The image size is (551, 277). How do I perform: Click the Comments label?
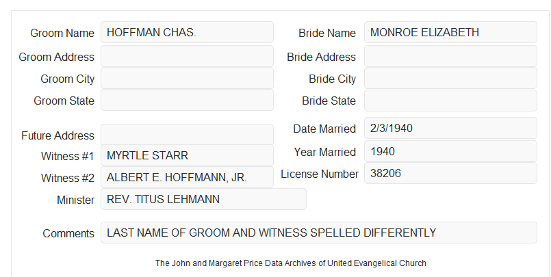coord(68,233)
